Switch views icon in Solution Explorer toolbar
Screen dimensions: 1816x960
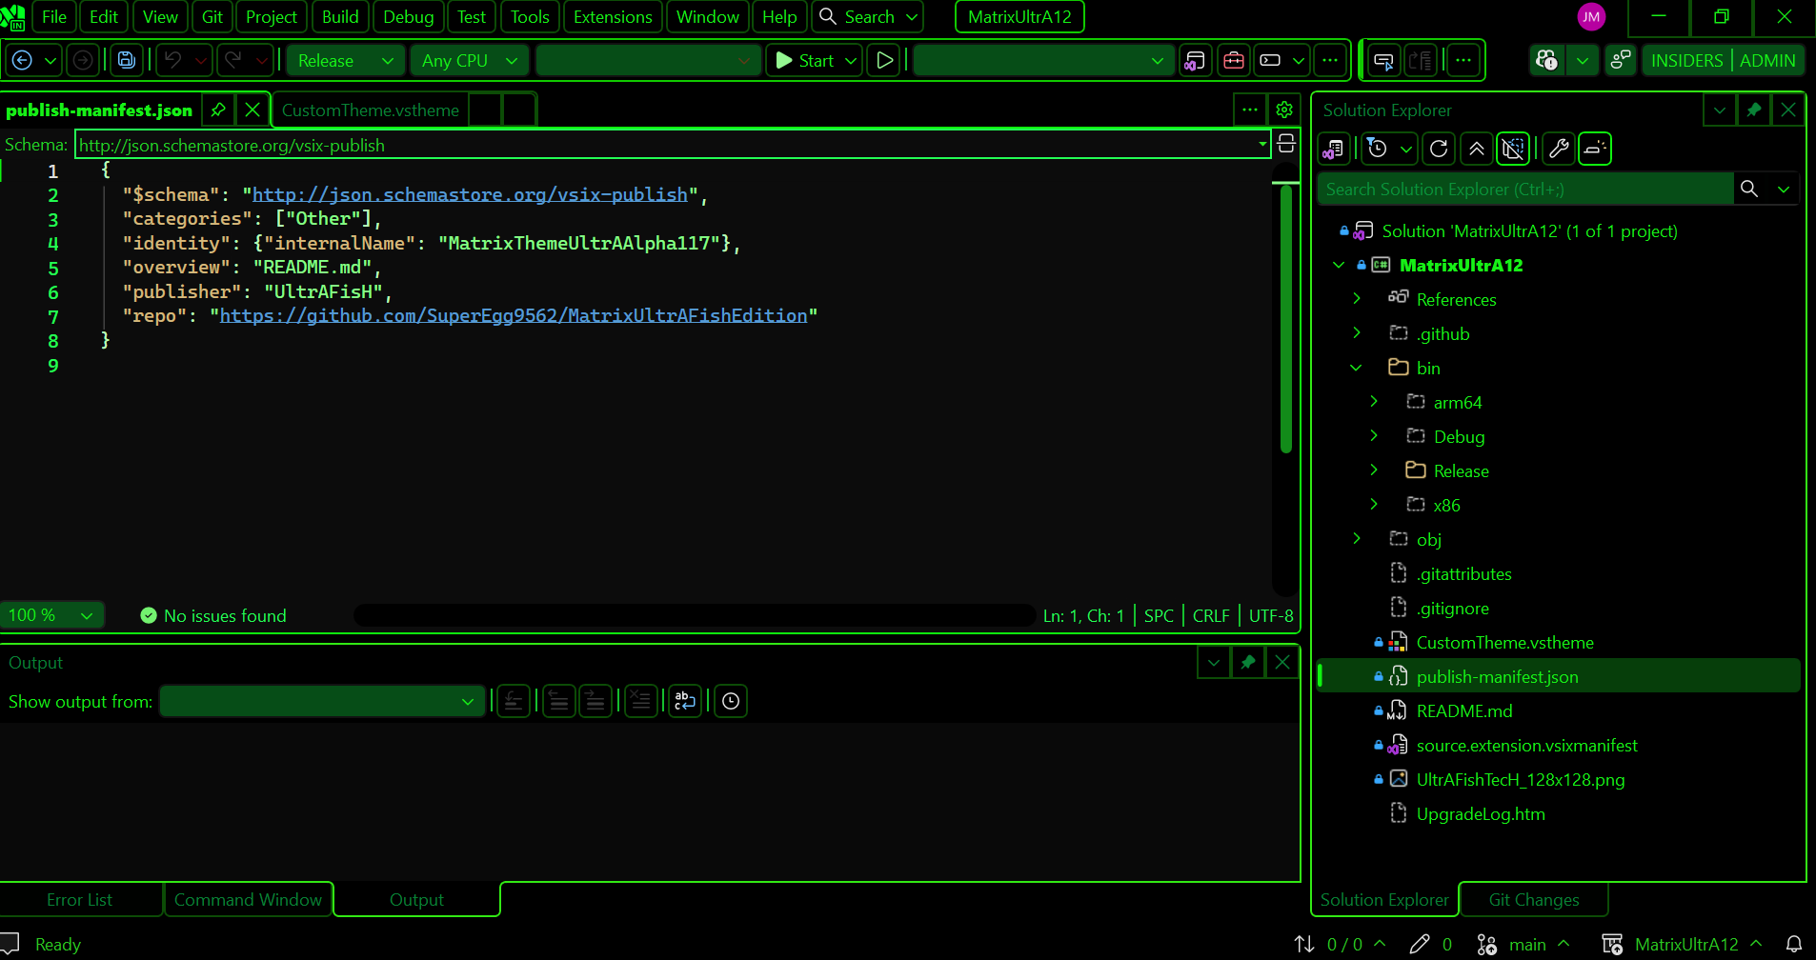(1334, 149)
